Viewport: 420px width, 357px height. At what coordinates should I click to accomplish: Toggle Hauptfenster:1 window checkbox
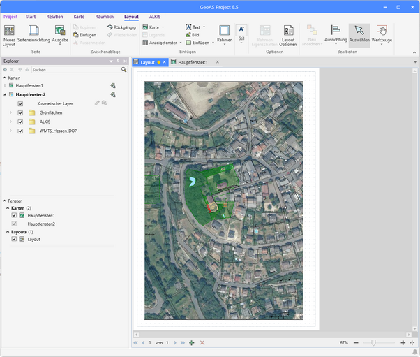point(14,215)
